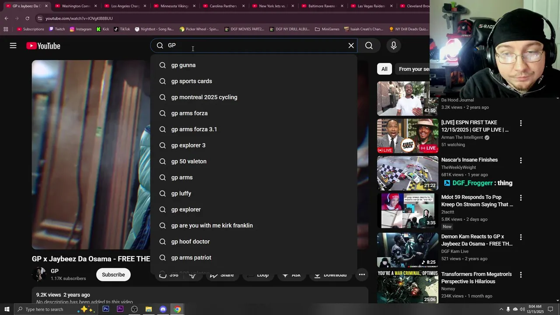Switch to Washington Commanders browser tab
Viewport: 560px width, 315px height.
[75, 6]
